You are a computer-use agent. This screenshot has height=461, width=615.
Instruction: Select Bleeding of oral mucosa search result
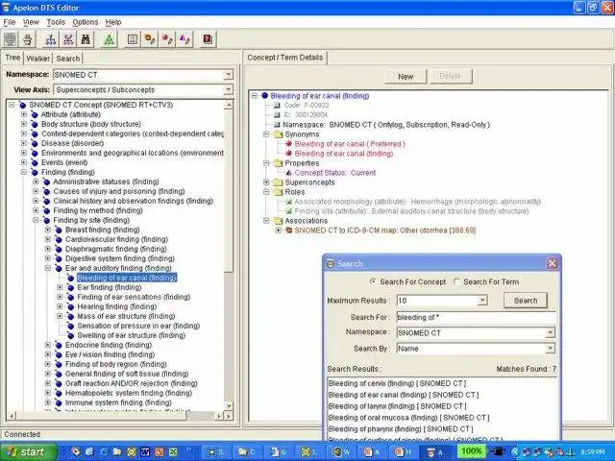point(408,418)
